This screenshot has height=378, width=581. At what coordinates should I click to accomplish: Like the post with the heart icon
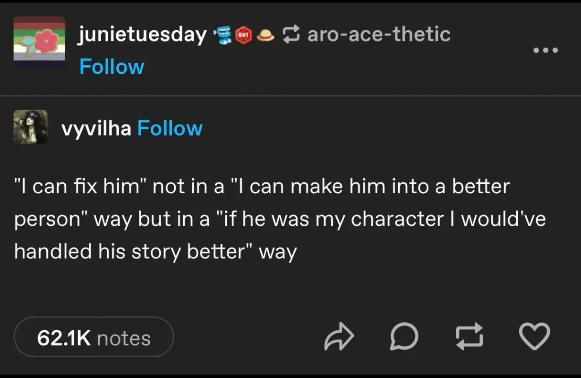(x=534, y=336)
